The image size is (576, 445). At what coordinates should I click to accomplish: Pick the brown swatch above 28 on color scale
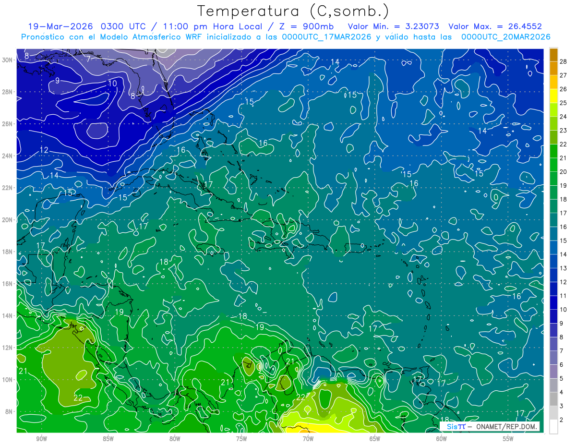click(x=553, y=55)
